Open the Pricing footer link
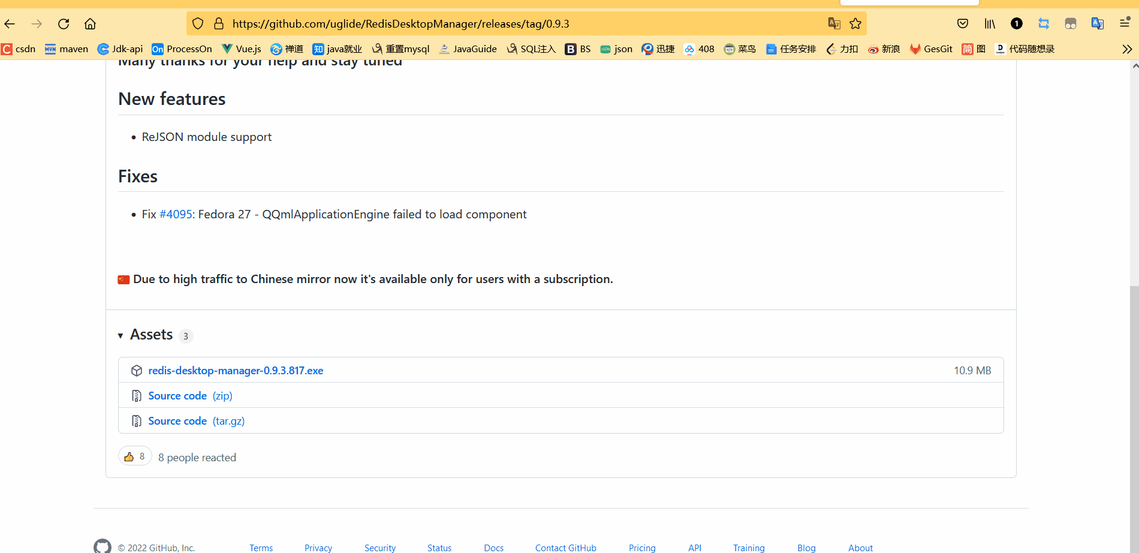The image size is (1139, 553). click(x=642, y=548)
